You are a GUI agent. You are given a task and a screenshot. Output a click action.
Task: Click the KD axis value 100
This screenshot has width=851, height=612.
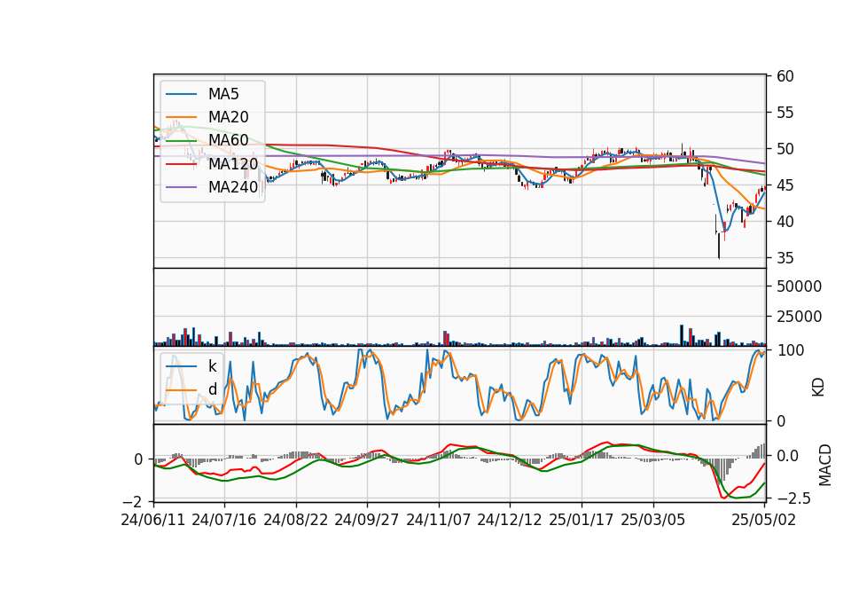coord(790,350)
